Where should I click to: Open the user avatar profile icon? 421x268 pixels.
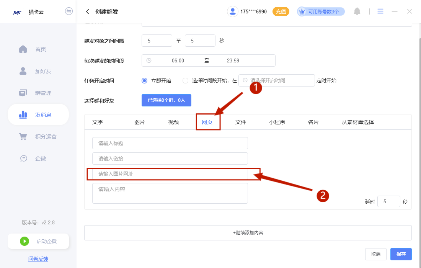[x=233, y=11]
